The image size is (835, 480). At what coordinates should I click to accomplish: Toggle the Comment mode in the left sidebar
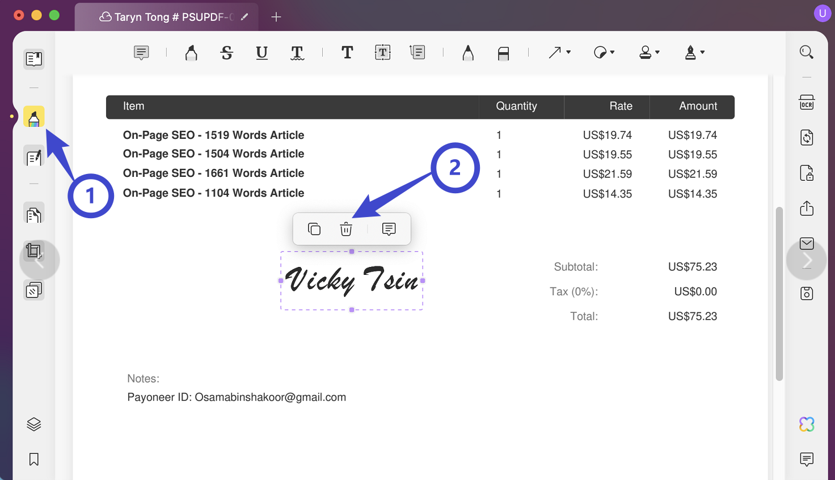pyautogui.click(x=33, y=116)
